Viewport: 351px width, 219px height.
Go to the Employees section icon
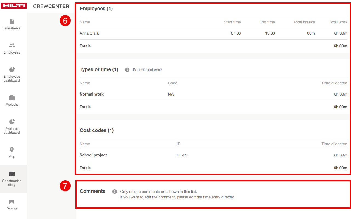pos(12,46)
